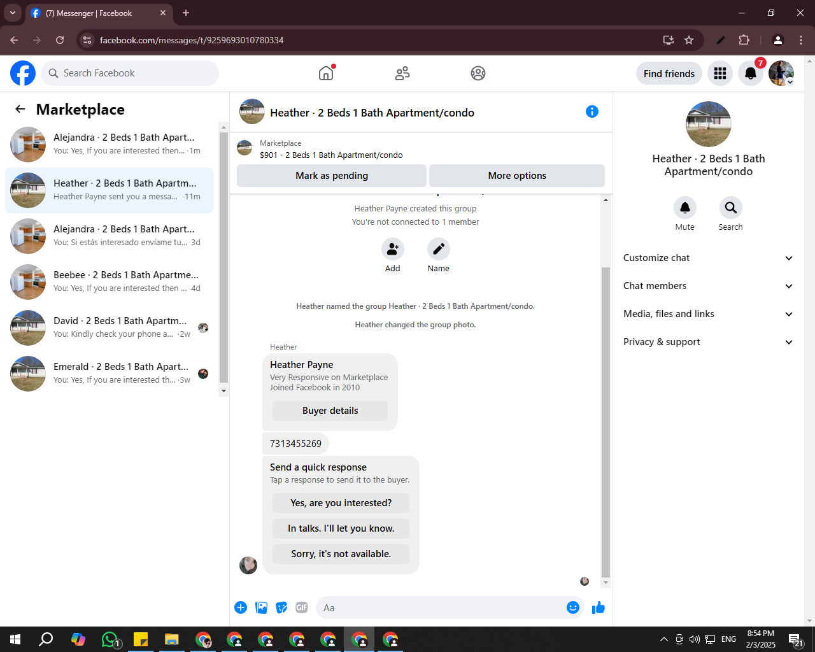Open more actions plus icon in composer
The width and height of the screenshot is (815, 652).
[241, 607]
